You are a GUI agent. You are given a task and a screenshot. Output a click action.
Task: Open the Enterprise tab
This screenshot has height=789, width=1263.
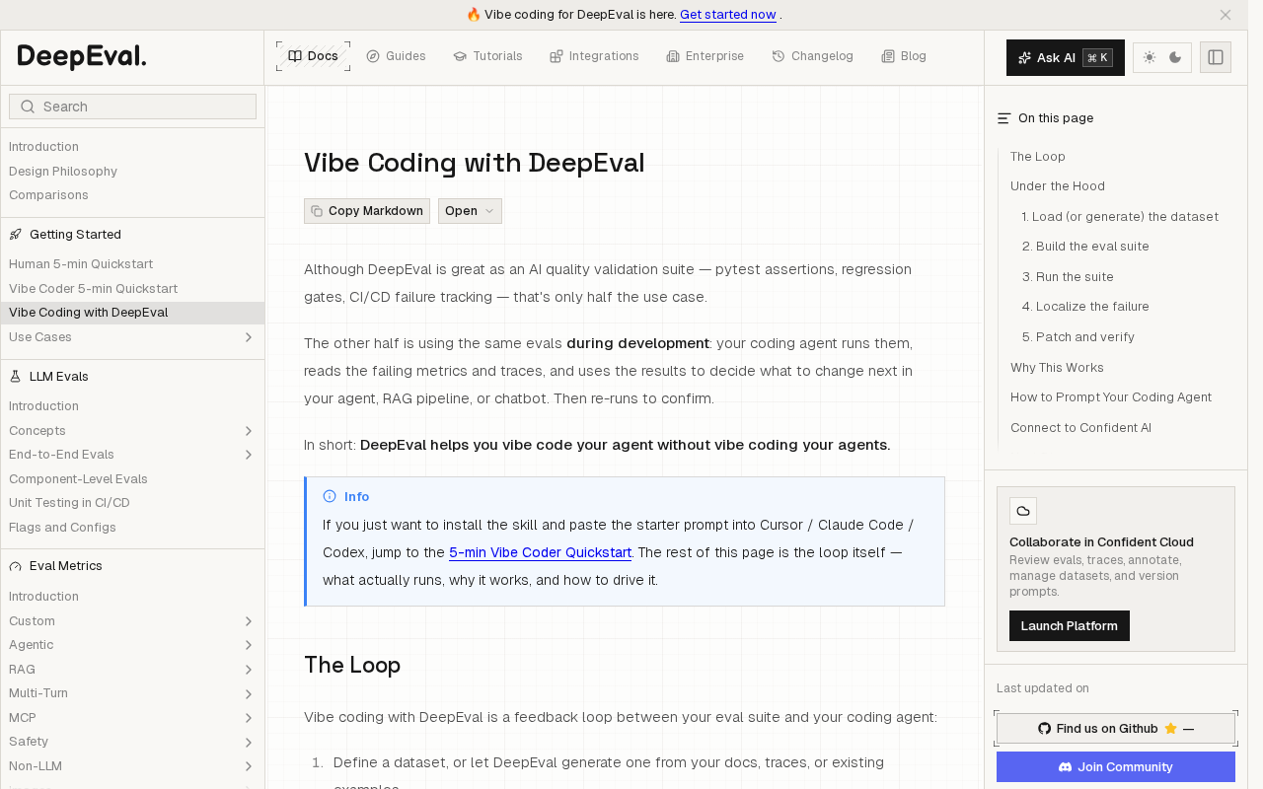point(705,56)
